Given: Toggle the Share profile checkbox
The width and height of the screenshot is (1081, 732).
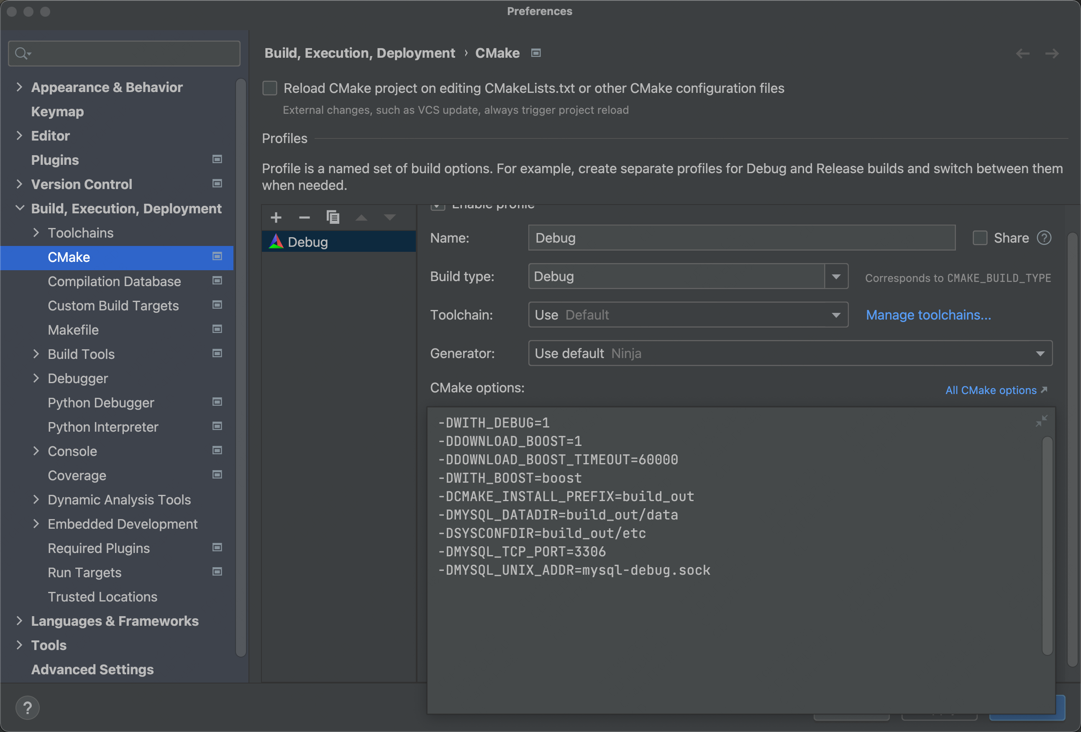Looking at the screenshot, I should click(980, 238).
